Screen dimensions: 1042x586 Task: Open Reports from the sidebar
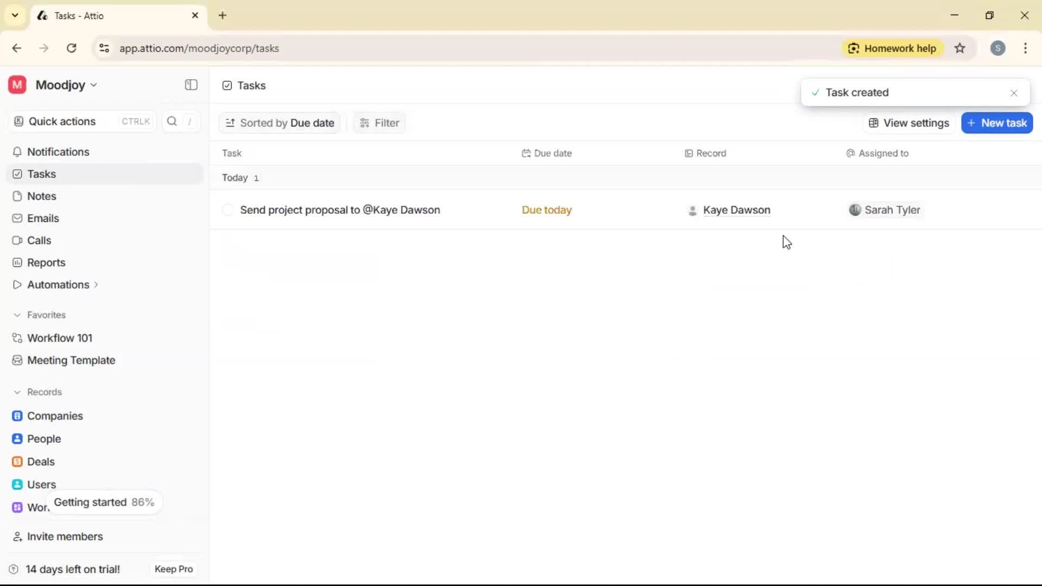45,263
